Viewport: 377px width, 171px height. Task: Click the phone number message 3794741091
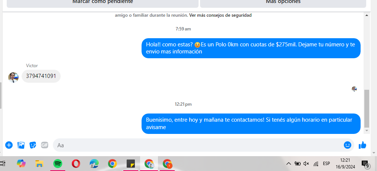(41, 76)
